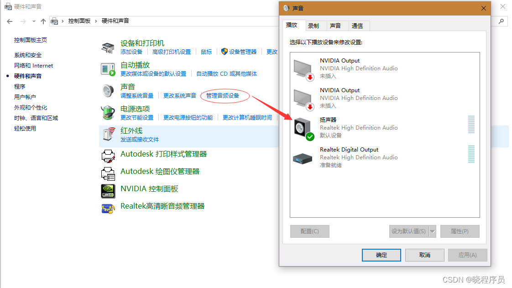512x288 pixels.
Task: Click the Realtek Digital Output level meter
Action: [471, 154]
